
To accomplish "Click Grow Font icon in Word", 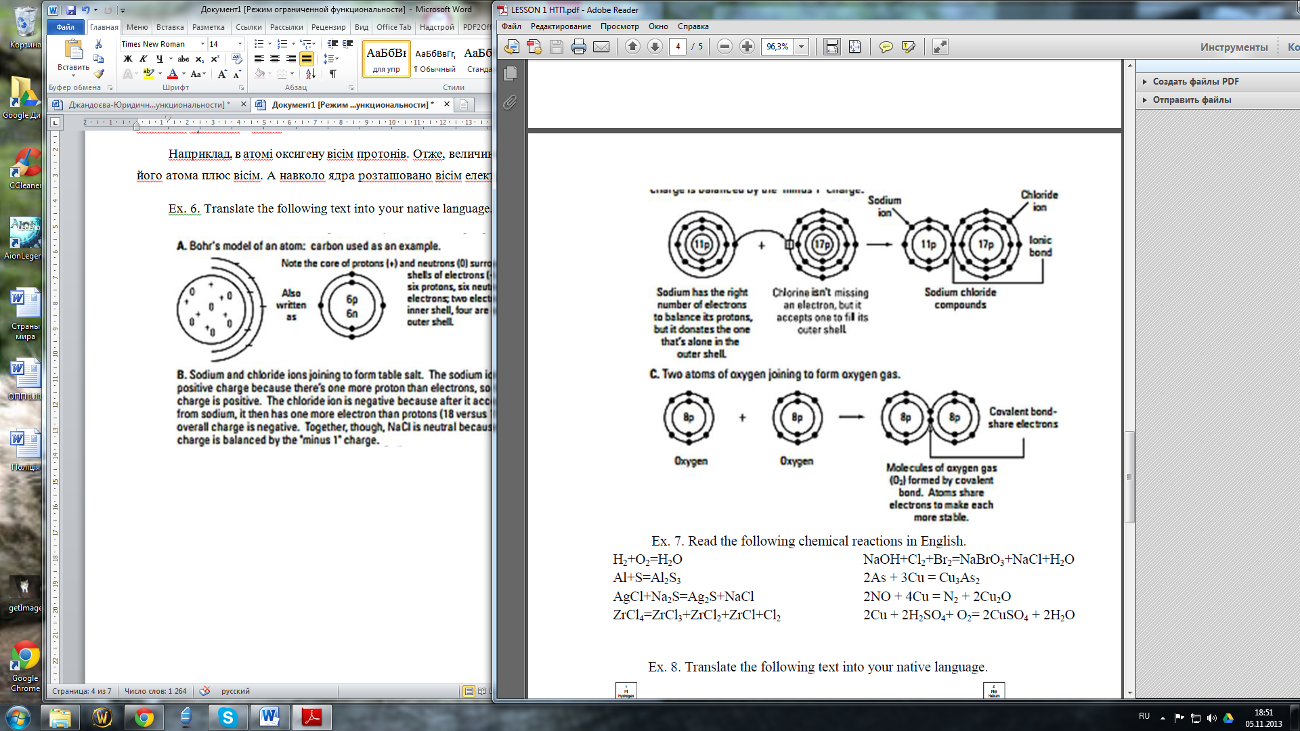I will pyautogui.click(x=222, y=74).
